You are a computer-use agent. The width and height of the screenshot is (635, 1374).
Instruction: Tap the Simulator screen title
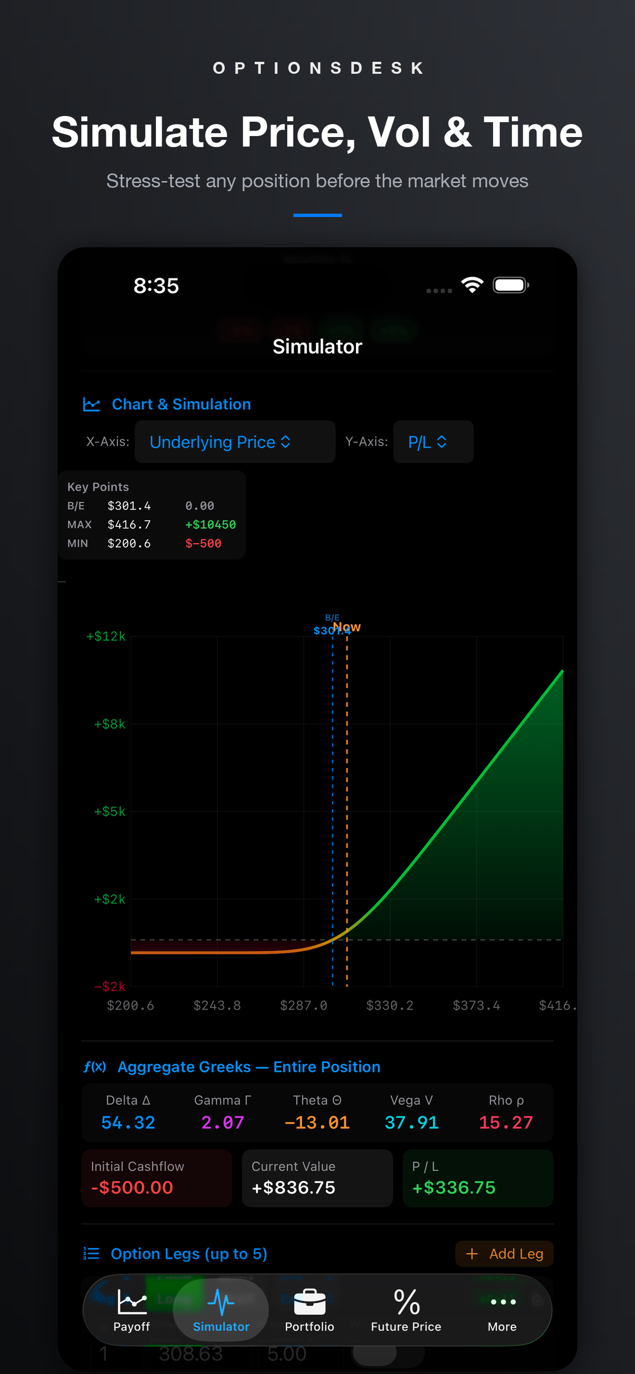pyautogui.click(x=317, y=347)
